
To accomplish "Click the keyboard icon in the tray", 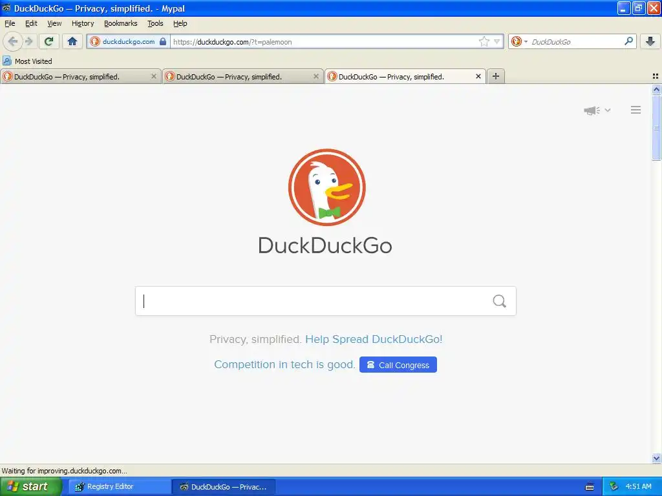I will (590, 487).
